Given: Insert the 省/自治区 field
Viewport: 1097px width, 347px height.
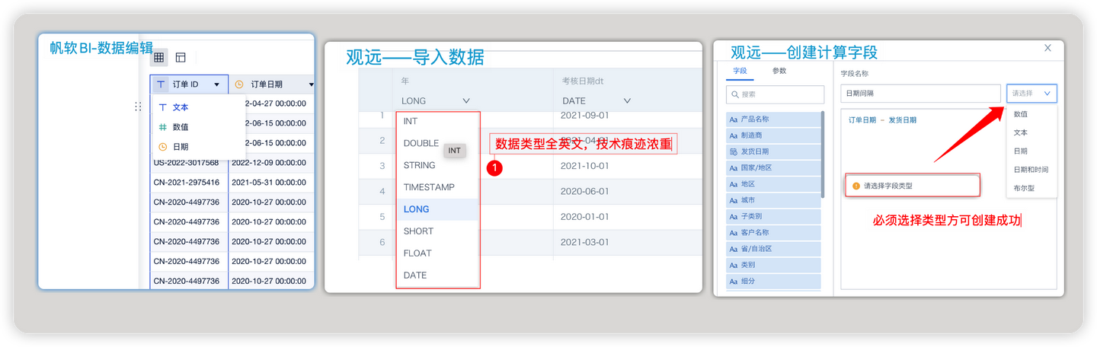Looking at the screenshot, I should [772, 249].
